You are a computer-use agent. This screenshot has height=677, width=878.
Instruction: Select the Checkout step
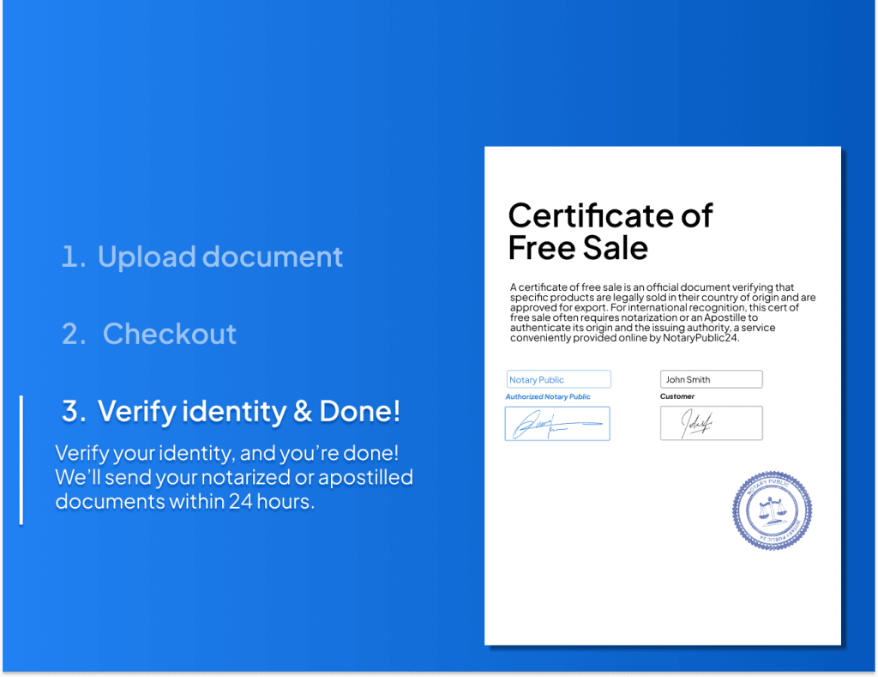click(169, 334)
